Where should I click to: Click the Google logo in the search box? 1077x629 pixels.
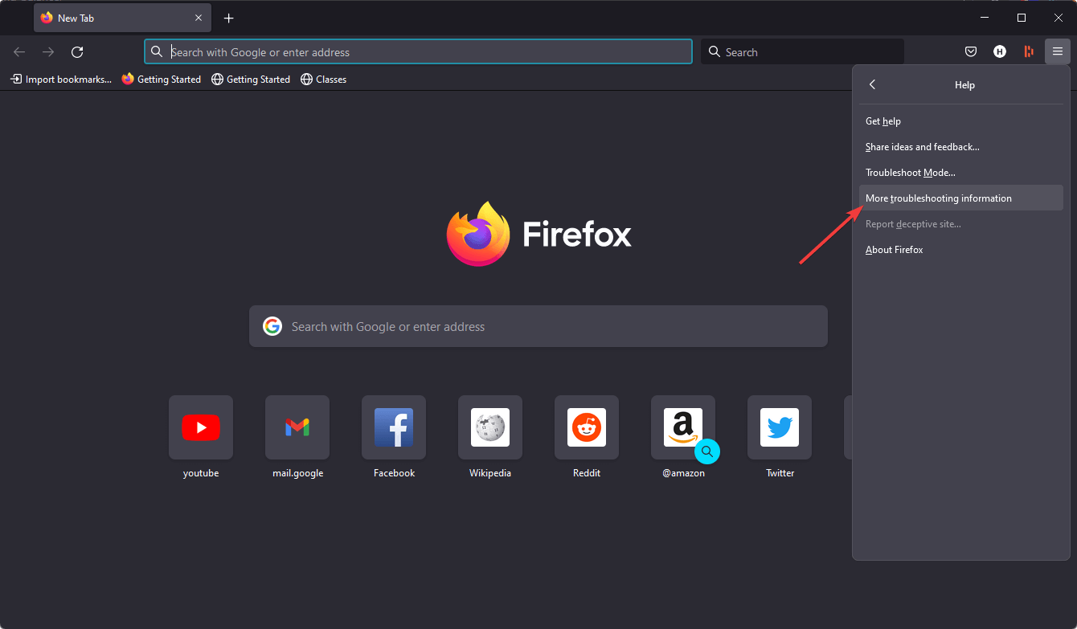[272, 326]
